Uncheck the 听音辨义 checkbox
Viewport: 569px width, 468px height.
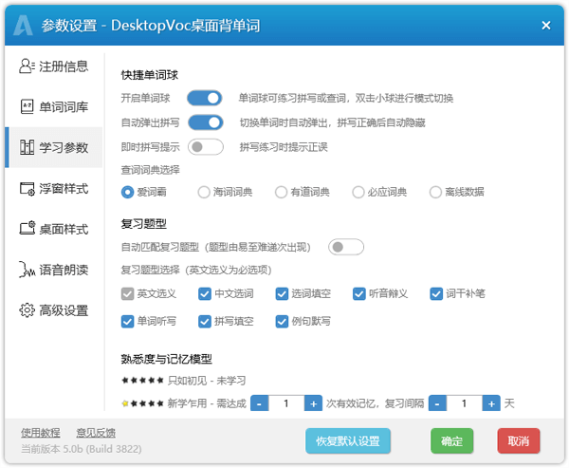(x=359, y=293)
